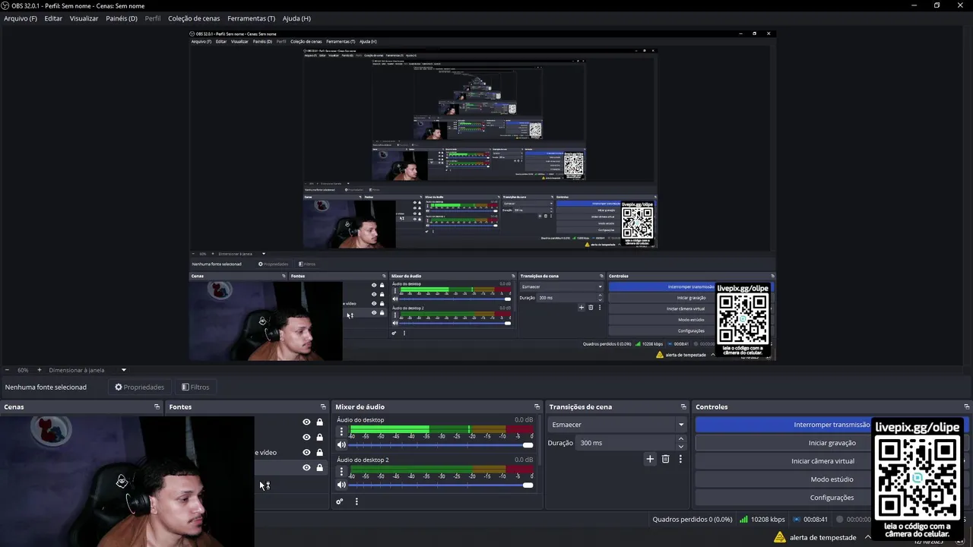Click the Áudio do desktop level meter
973x547 pixels.
coord(441,432)
